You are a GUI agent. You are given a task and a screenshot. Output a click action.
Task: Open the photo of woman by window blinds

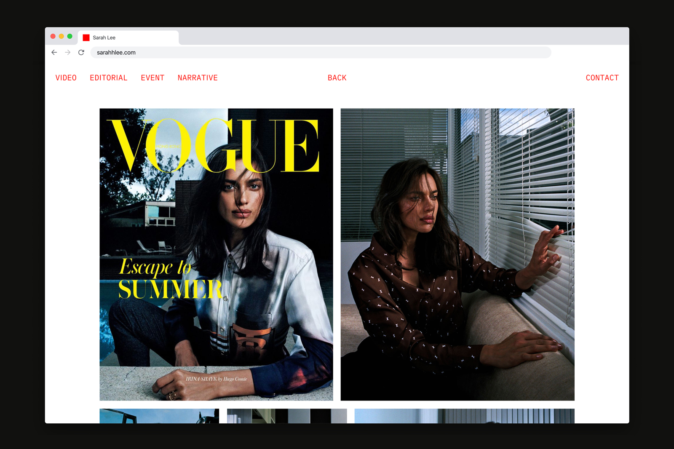[x=457, y=254]
